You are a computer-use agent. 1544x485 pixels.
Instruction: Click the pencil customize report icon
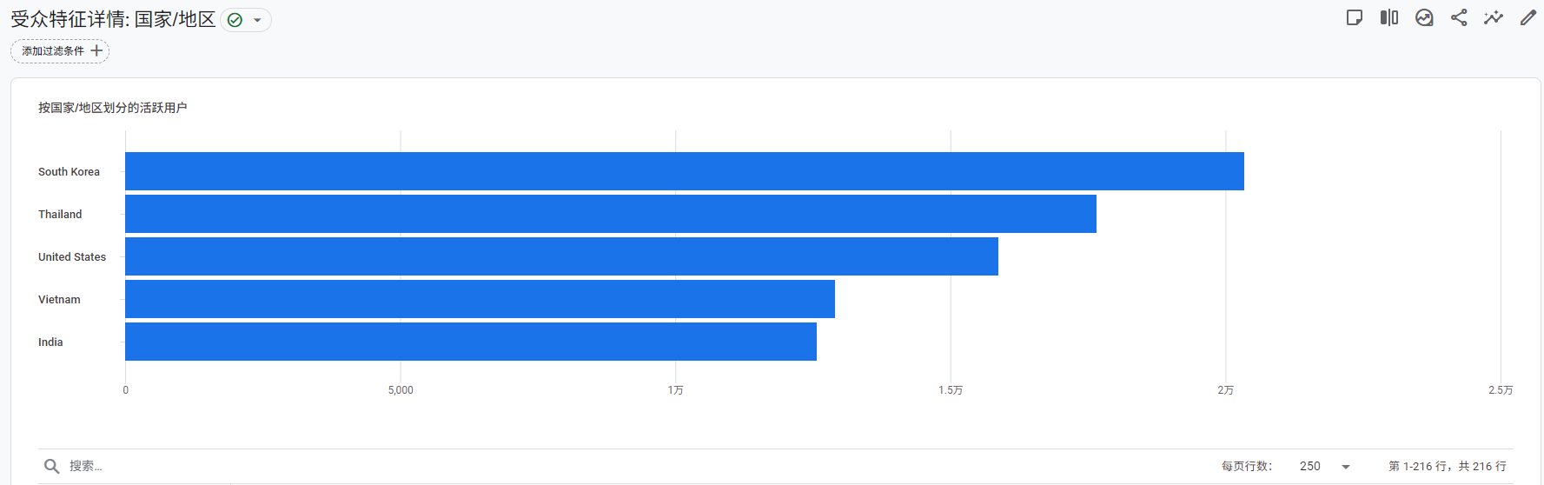click(x=1527, y=17)
